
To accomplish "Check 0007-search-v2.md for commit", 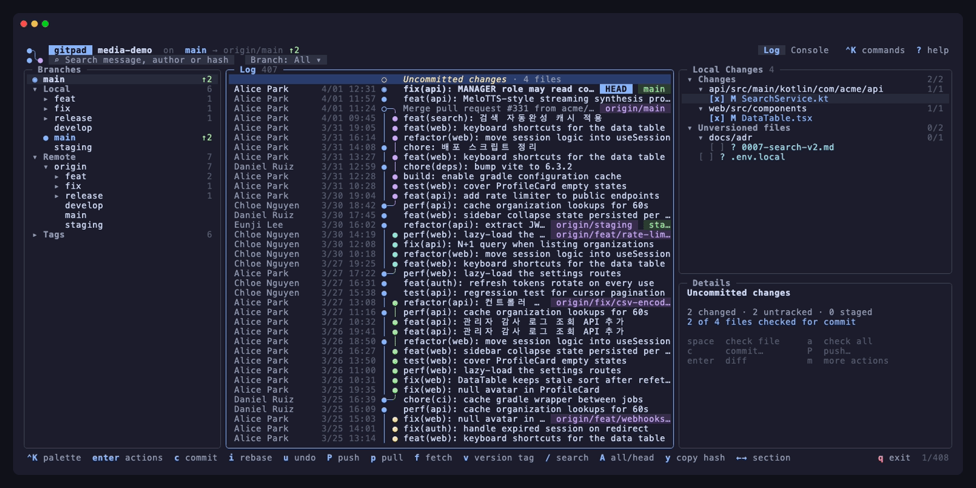I will tap(717, 148).
